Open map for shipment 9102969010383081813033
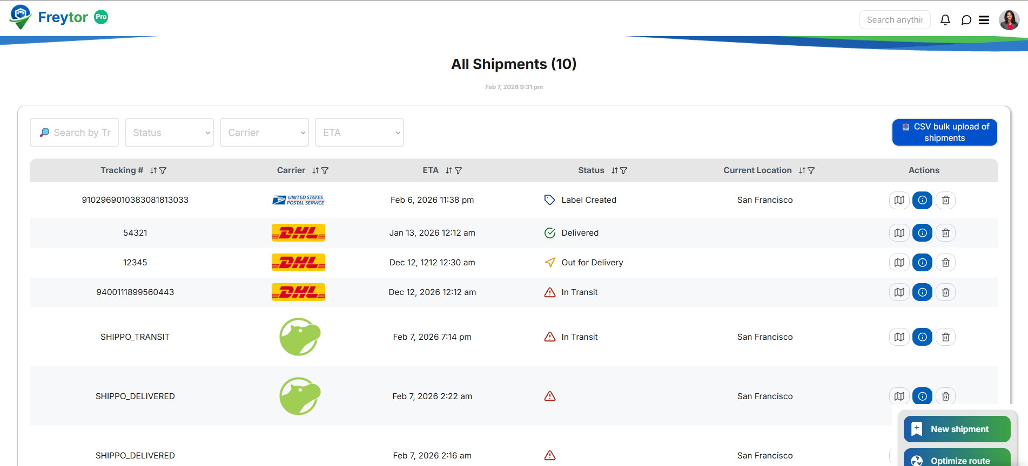The height and width of the screenshot is (466, 1028). tap(899, 200)
